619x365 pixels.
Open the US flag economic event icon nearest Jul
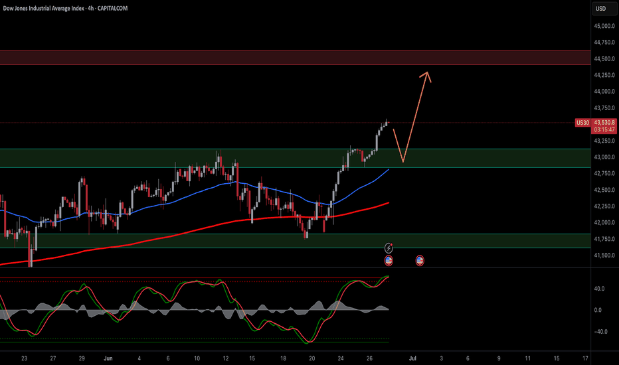click(420, 260)
